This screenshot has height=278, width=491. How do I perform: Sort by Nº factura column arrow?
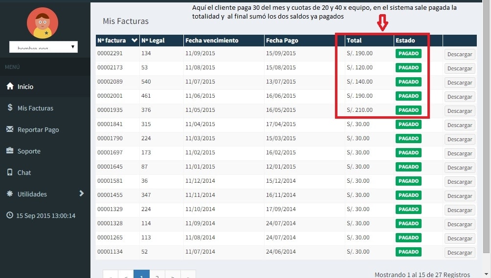134,41
